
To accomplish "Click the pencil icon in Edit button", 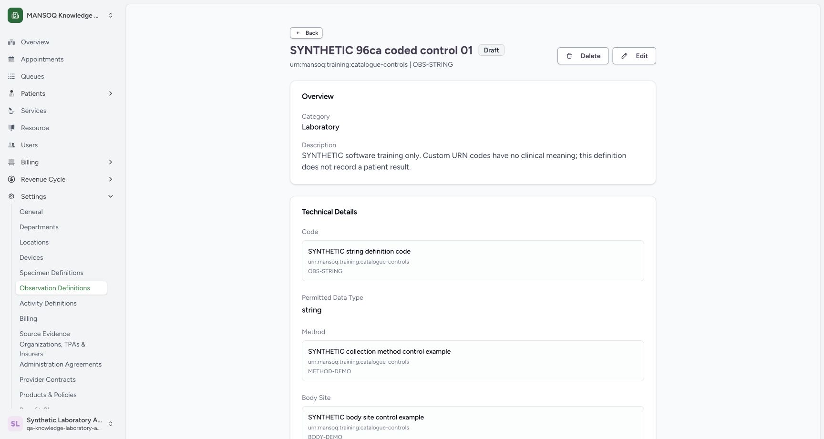I will 624,56.
